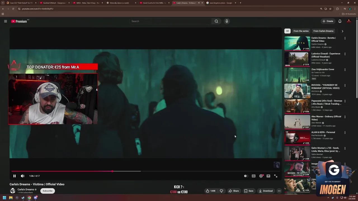Open the Chrome extensions puzzle icon
This screenshot has width=358, height=201.
click(x=337, y=9)
